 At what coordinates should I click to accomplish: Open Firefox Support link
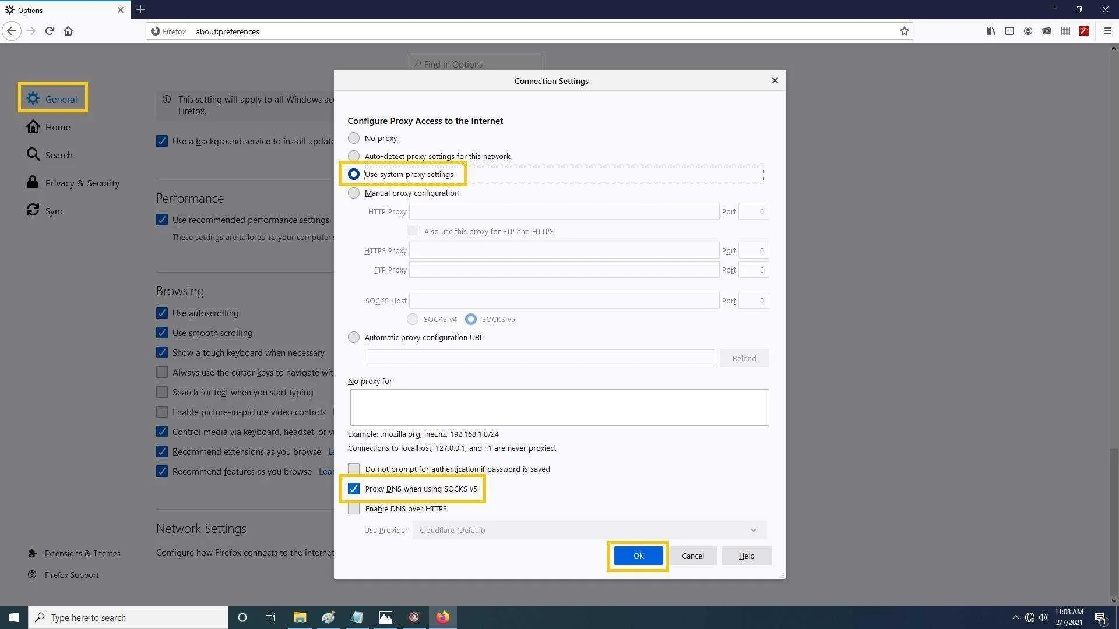pos(63,575)
